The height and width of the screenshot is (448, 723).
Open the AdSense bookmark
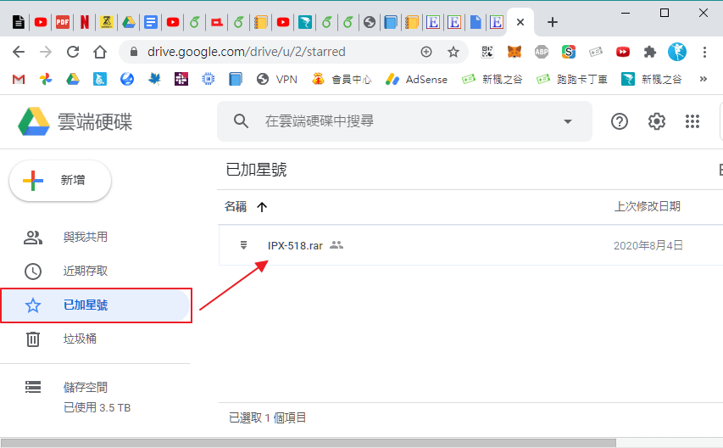[x=416, y=80]
